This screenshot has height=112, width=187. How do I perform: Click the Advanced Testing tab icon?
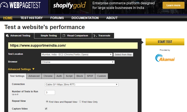tap(7, 36)
